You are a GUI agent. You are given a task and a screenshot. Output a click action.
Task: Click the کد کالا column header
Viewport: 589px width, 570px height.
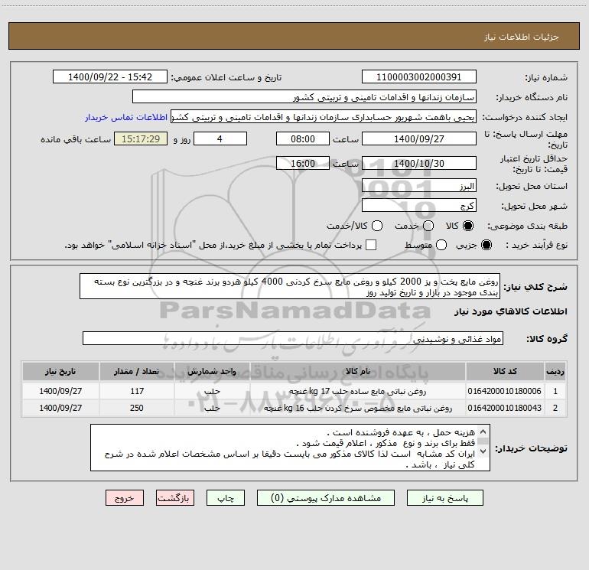tap(505, 371)
